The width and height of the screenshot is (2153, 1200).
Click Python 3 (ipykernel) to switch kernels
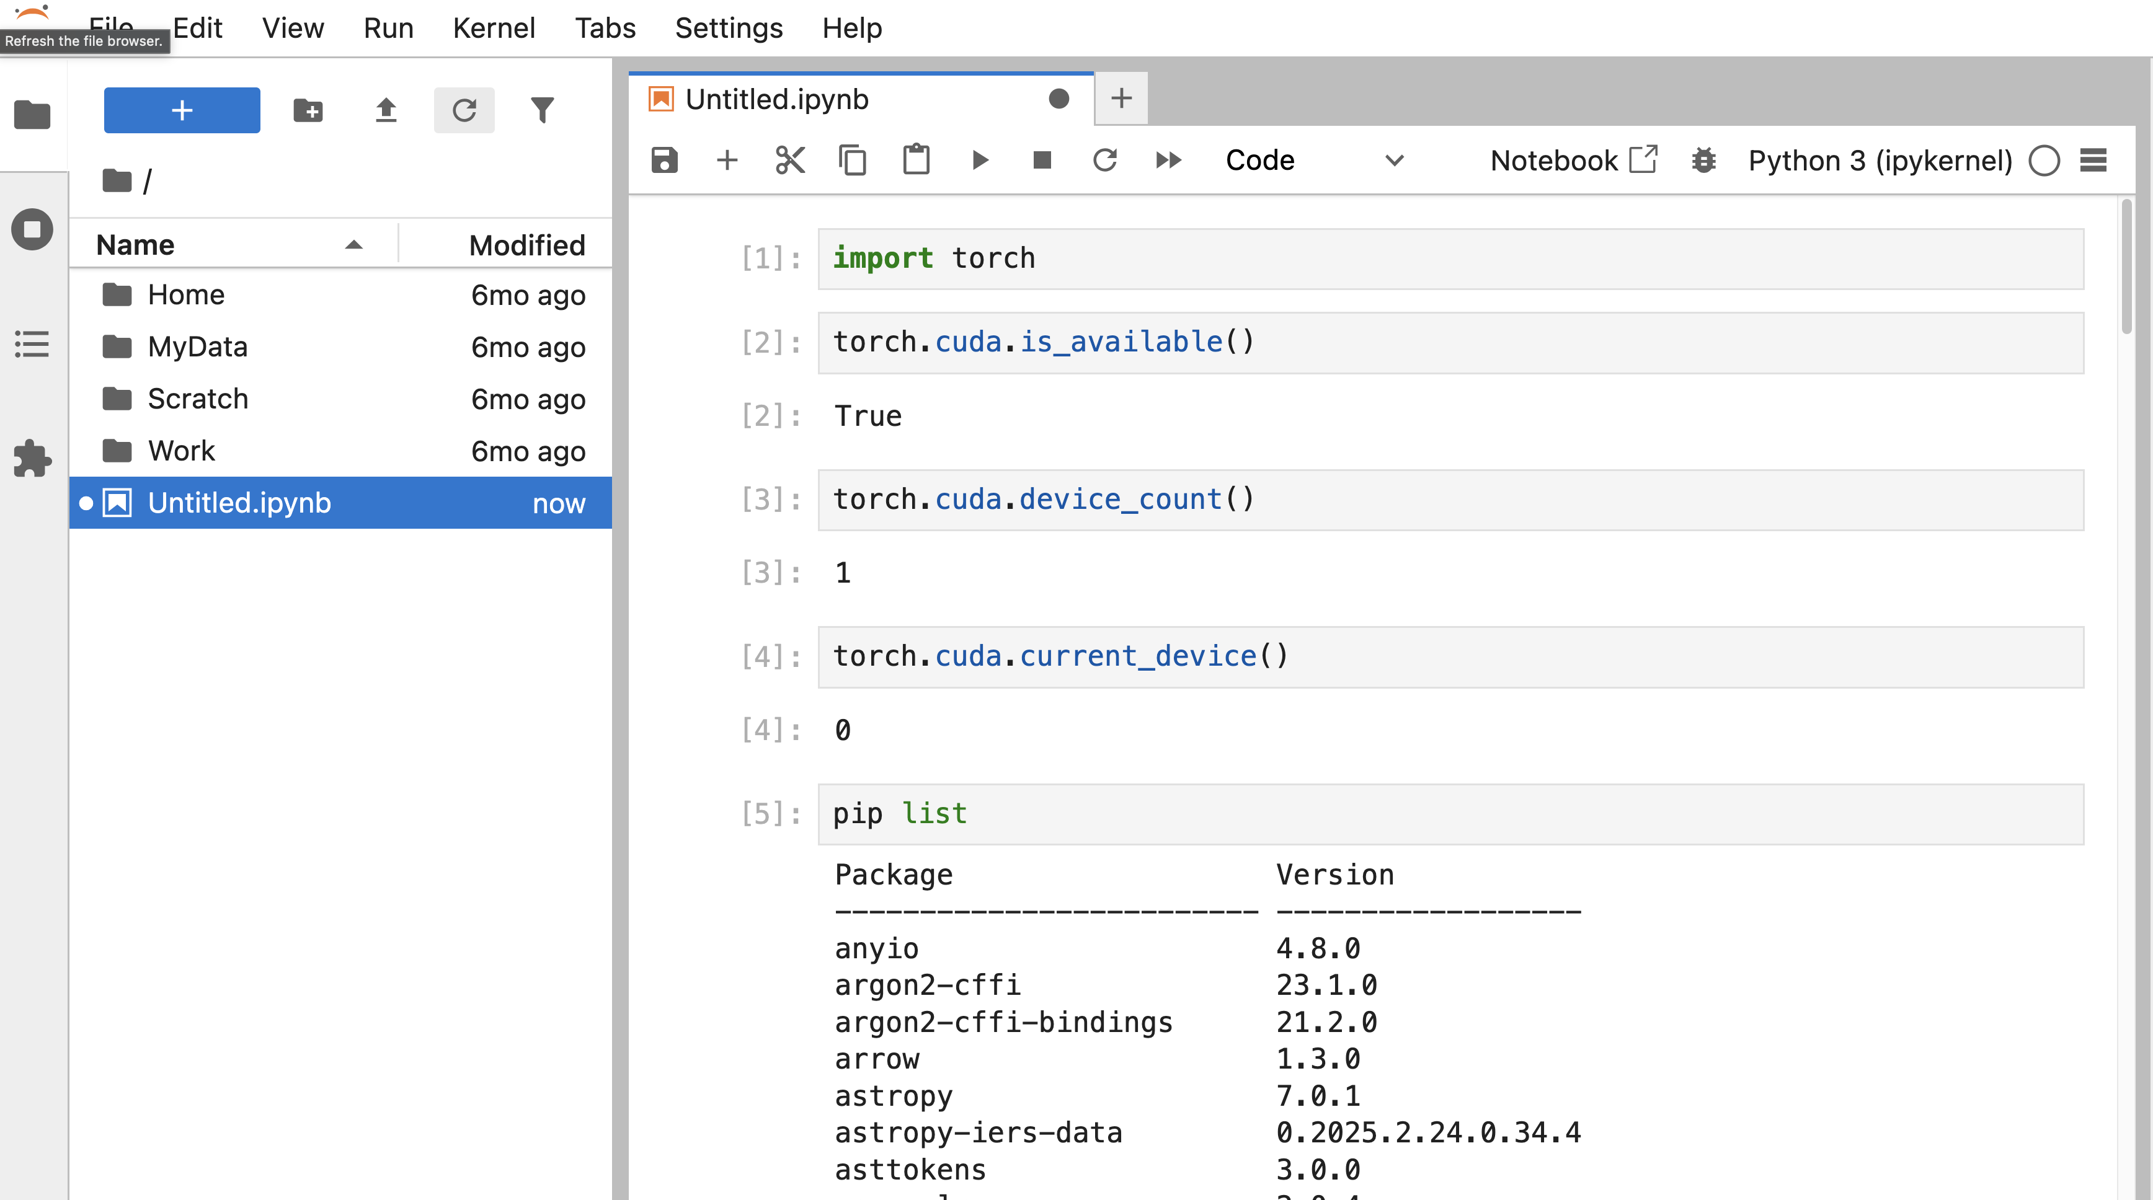click(x=1881, y=160)
